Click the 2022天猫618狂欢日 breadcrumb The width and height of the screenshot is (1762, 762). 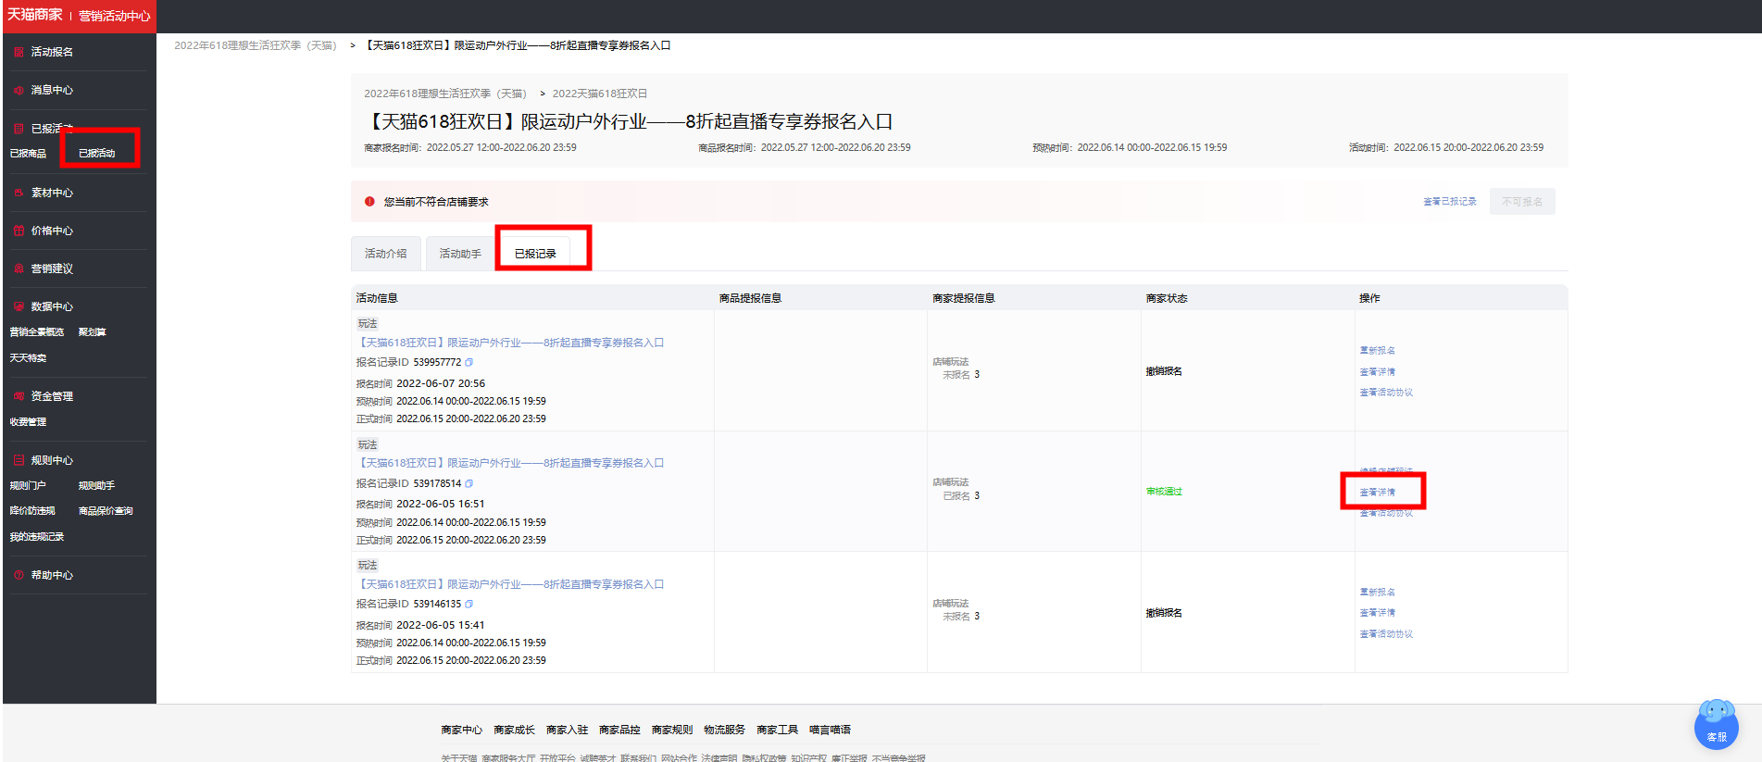point(600,94)
